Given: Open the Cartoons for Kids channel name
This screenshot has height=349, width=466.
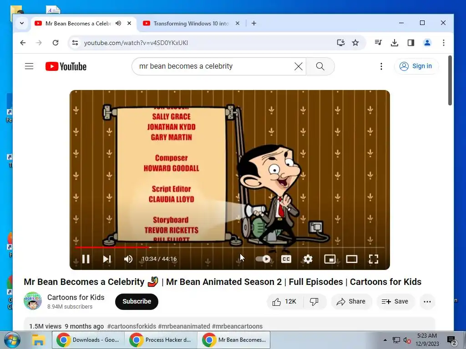Looking at the screenshot, I should (x=76, y=297).
